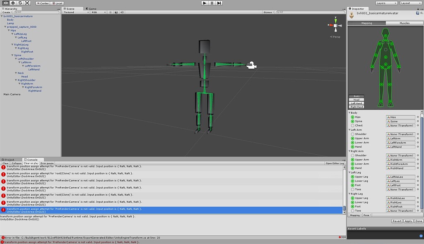Toggle Center pivot mode

(x=43, y=3)
